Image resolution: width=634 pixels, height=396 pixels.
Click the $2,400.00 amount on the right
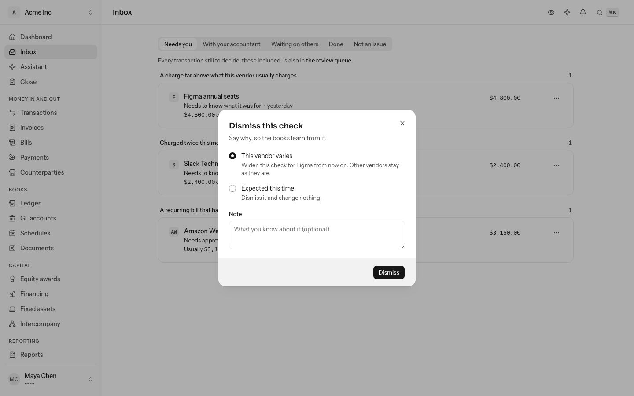505,165
